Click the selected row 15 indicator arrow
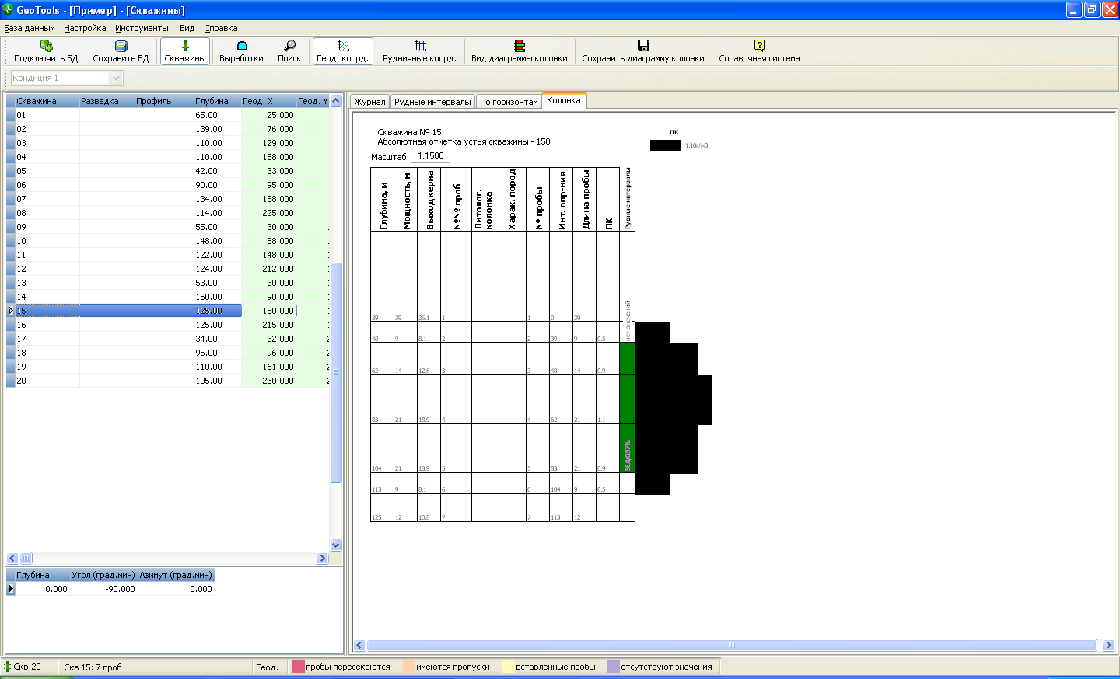This screenshot has width=1120, height=679. (10, 311)
